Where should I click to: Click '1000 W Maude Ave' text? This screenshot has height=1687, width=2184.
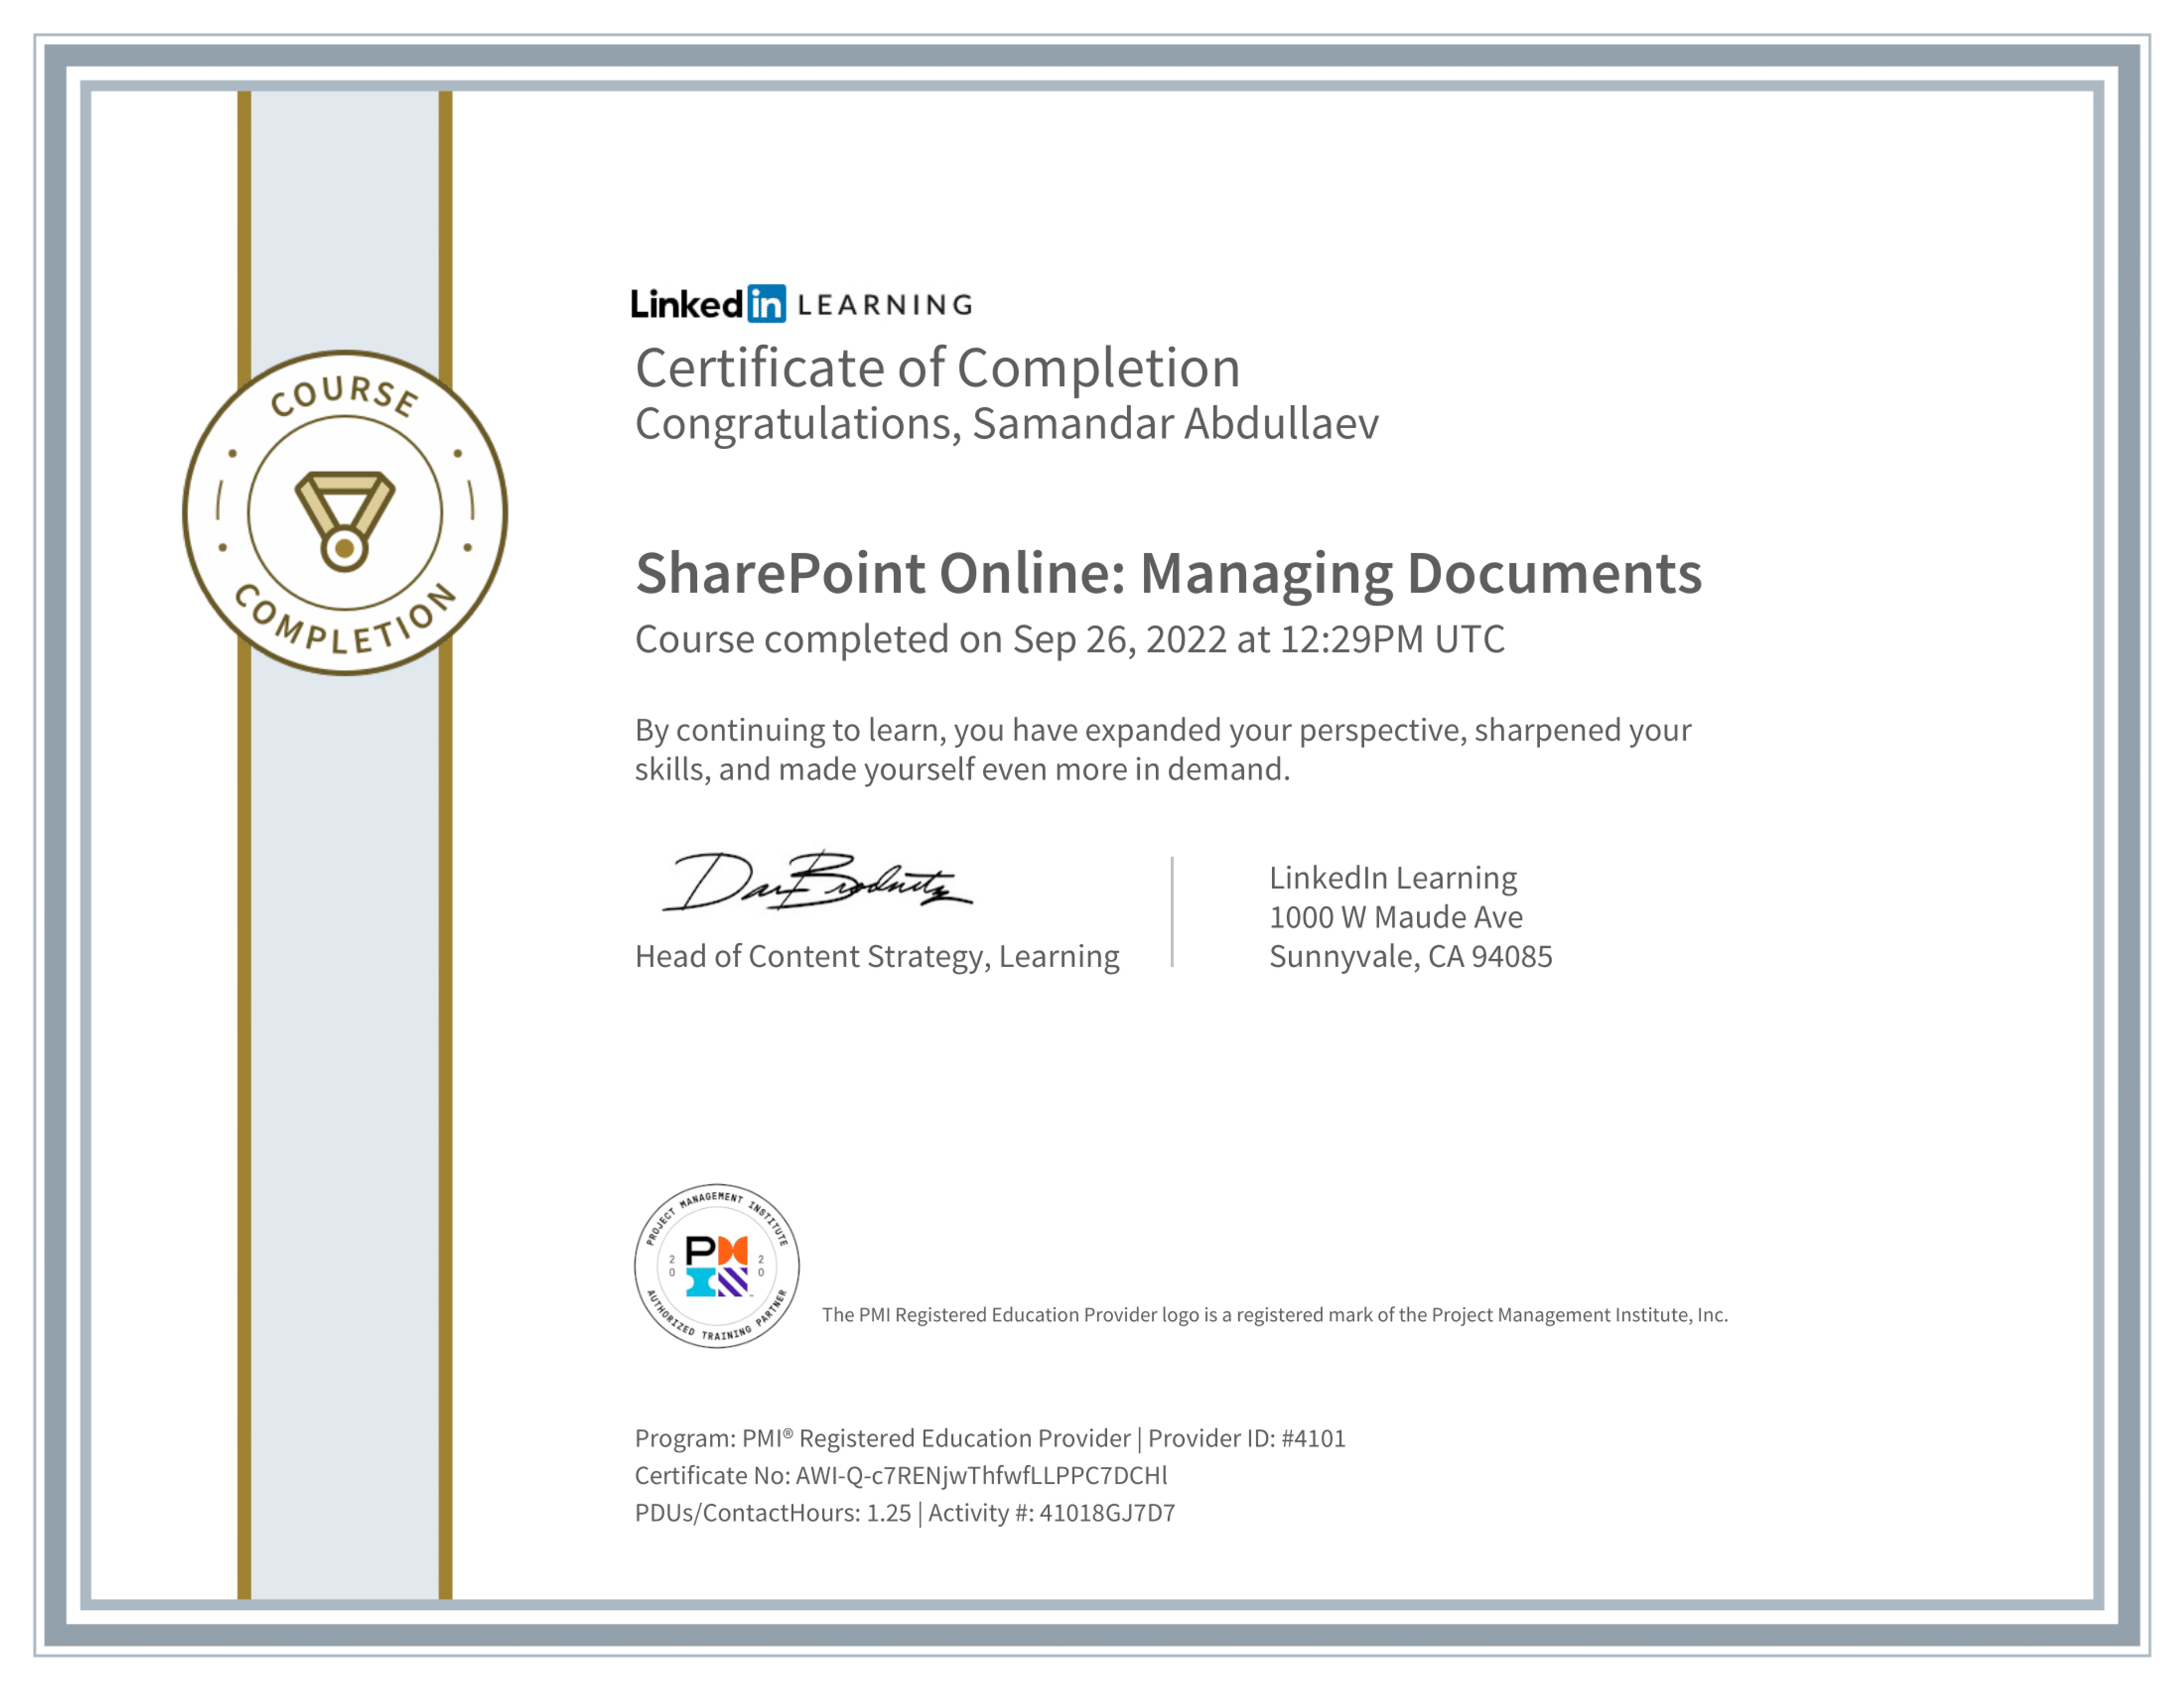point(1396,917)
